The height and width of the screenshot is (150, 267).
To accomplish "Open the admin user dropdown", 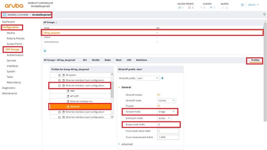I will coord(253,5).
